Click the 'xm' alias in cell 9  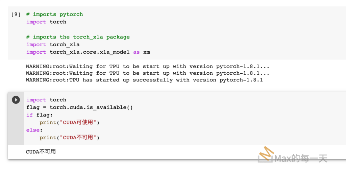(146, 52)
